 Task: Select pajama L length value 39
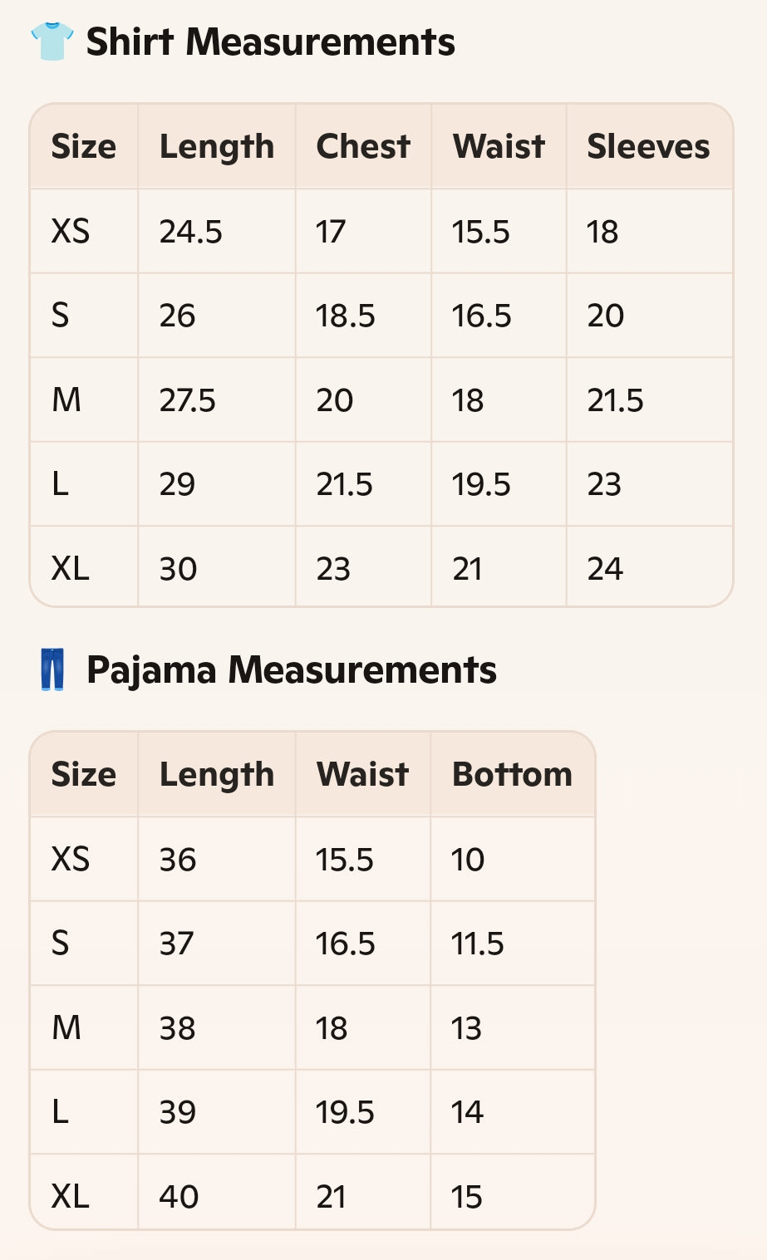[178, 1112]
